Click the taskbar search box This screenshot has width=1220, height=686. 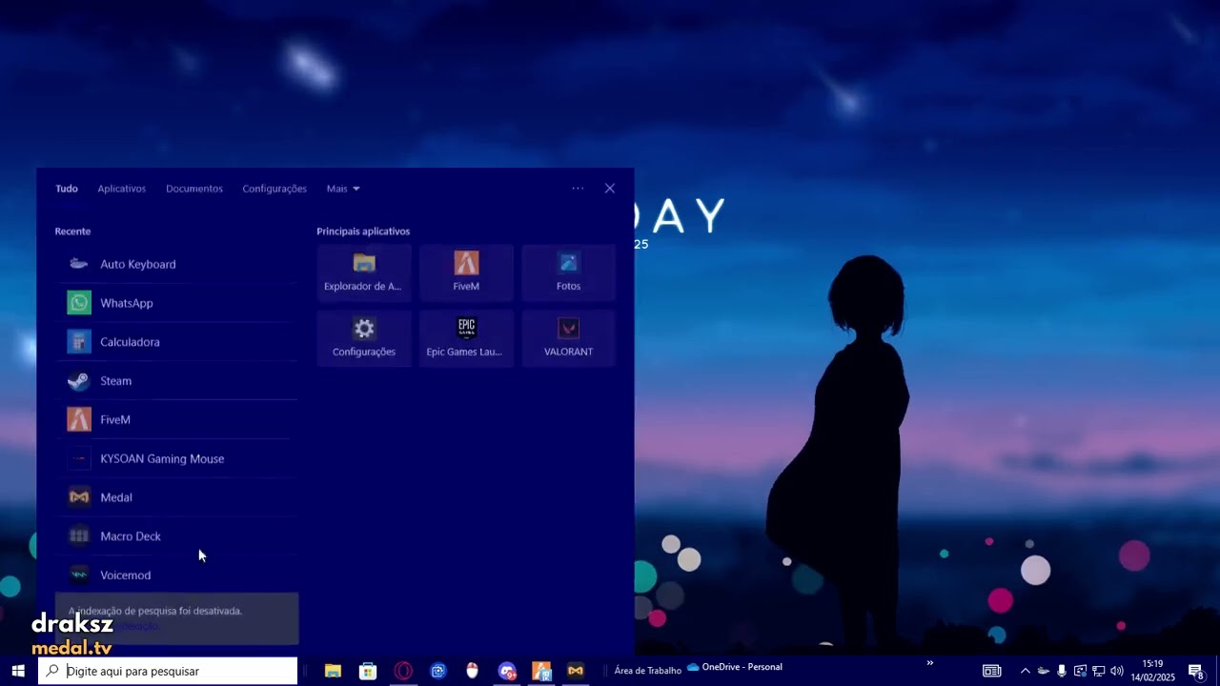pos(168,671)
